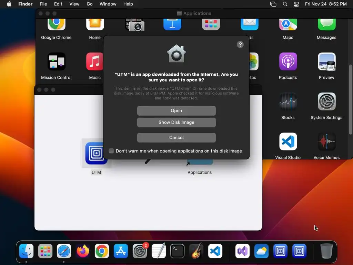Image resolution: width=353 pixels, height=265 pixels.
Task: Open System Settings in Applications window
Action: tap(326, 101)
